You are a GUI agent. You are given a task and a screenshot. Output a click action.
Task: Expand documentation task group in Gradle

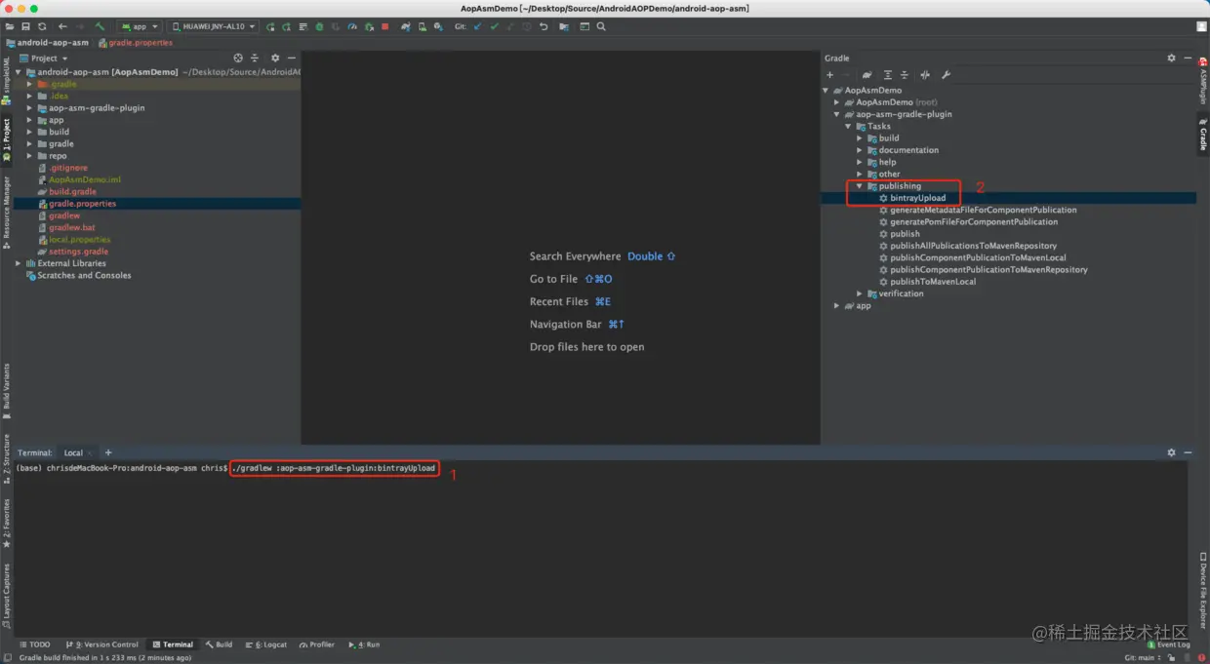(x=860, y=150)
